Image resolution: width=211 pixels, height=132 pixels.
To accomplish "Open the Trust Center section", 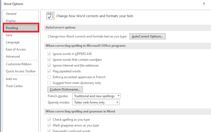I will [14, 86].
